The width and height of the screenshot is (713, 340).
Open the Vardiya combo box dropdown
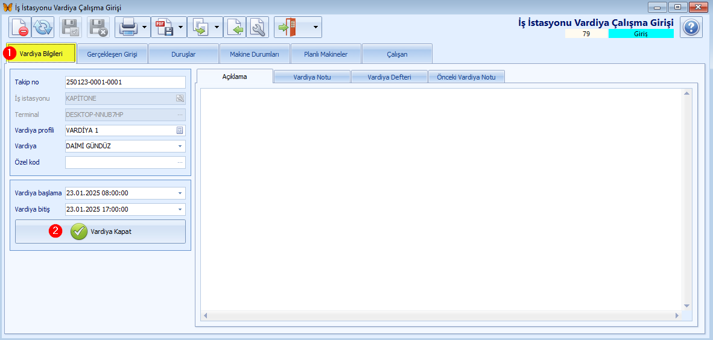[180, 146]
